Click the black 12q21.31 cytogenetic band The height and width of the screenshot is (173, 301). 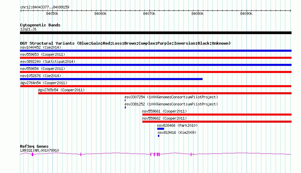pyautogui.click(x=156, y=33)
